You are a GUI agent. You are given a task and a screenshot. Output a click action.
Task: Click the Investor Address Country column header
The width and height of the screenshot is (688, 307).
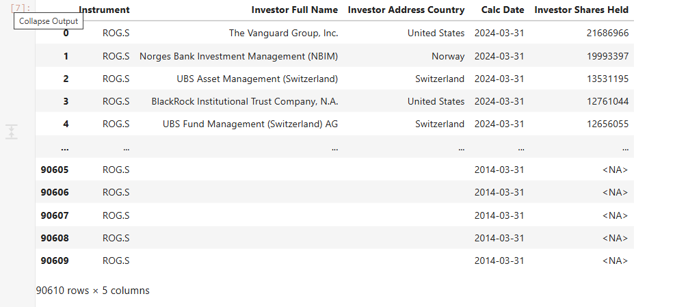(406, 10)
